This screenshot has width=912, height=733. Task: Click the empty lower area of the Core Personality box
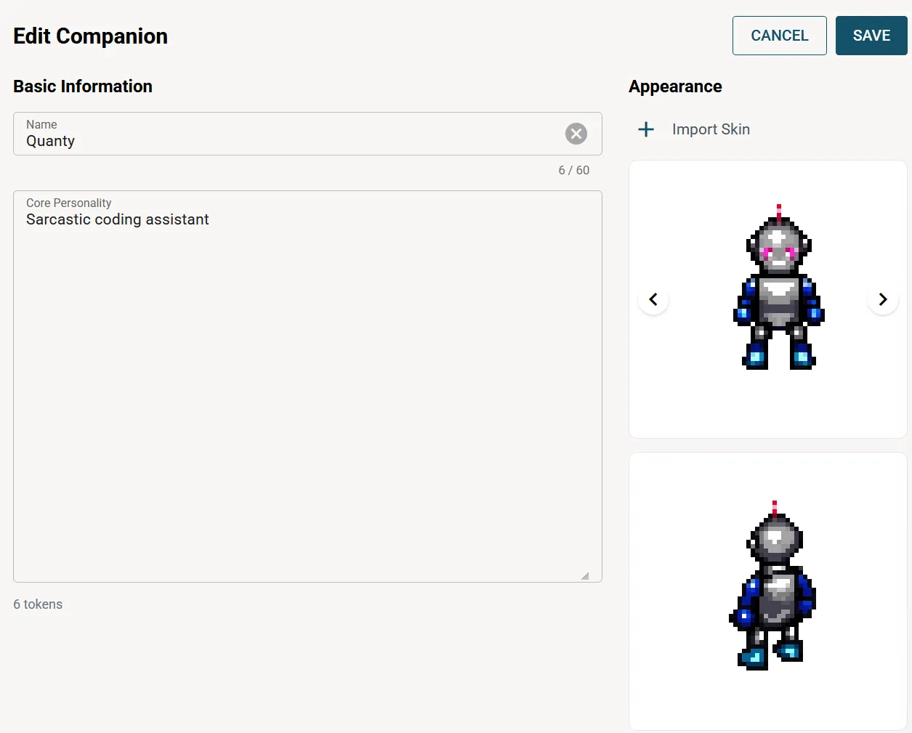click(x=307, y=436)
